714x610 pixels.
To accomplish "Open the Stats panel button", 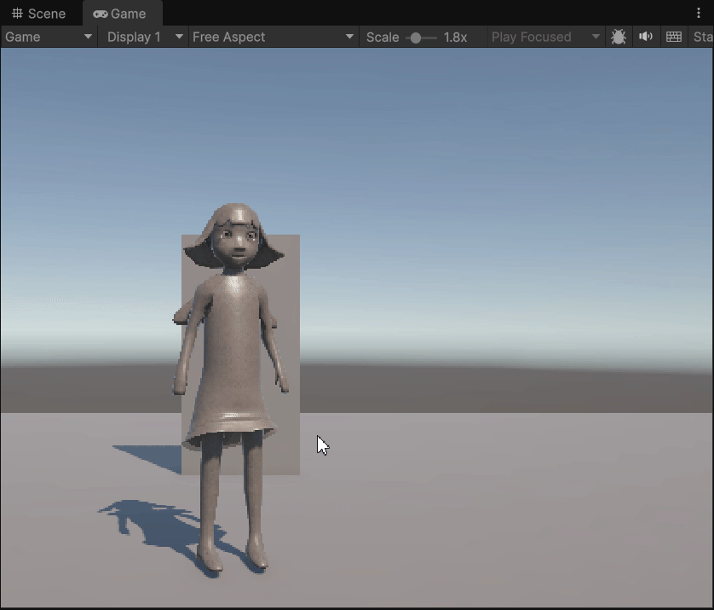I will [702, 37].
